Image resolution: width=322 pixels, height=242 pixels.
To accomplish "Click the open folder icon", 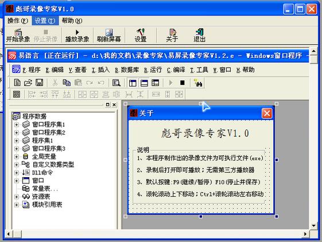I will coord(28,83).
